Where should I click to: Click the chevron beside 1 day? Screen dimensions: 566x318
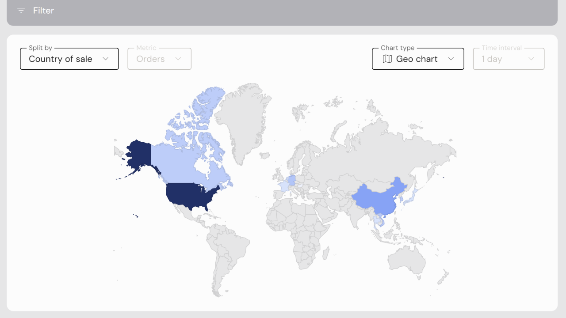(x=532, y=59)
